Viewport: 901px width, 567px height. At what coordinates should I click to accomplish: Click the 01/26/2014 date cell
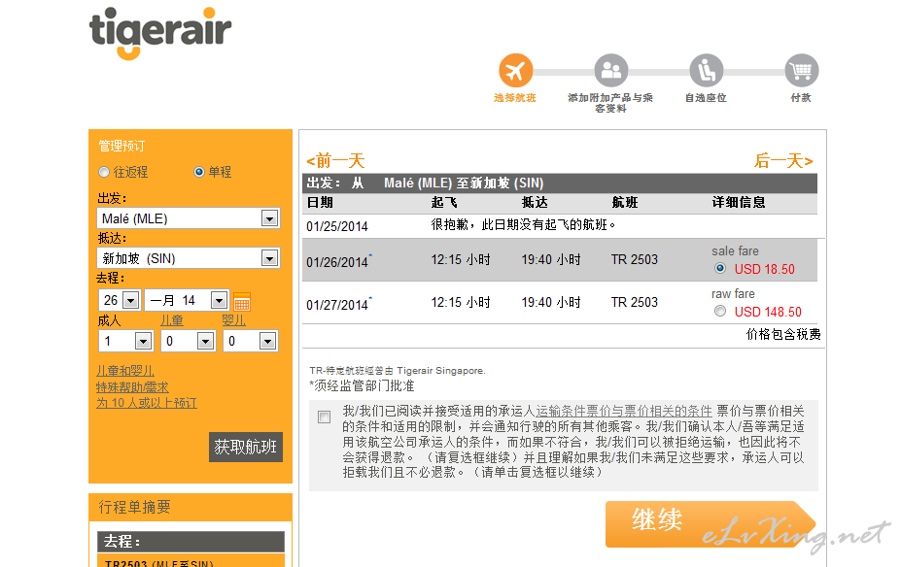point(338,262)
